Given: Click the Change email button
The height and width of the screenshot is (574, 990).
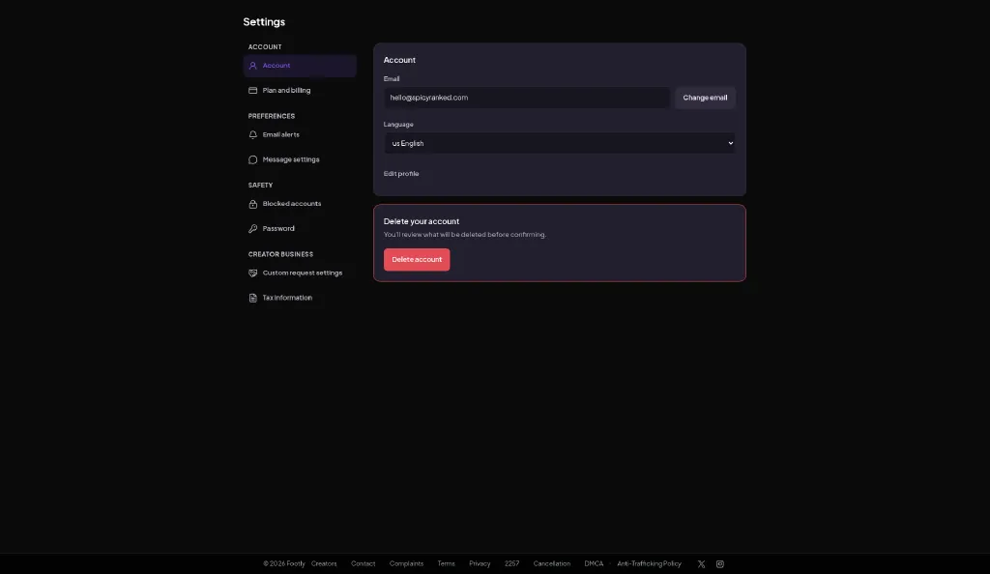Looking at the screenshot, I should (705, 98).
